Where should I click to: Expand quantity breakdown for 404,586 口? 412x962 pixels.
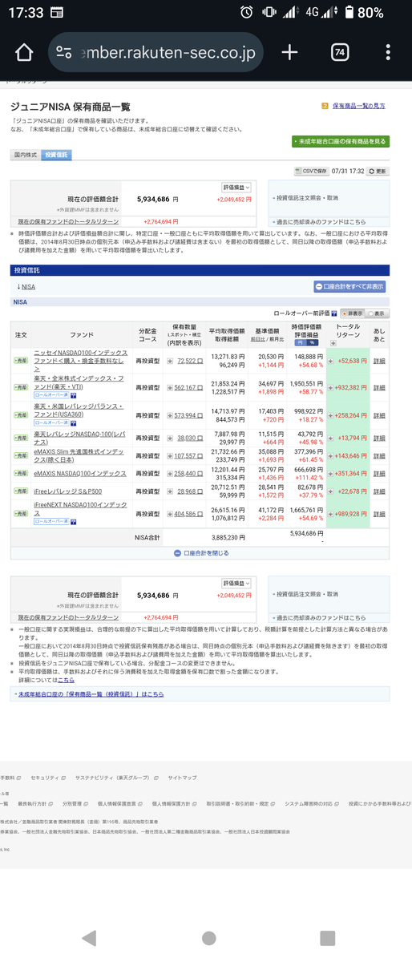pyautogui.click(x=170, y=514)
